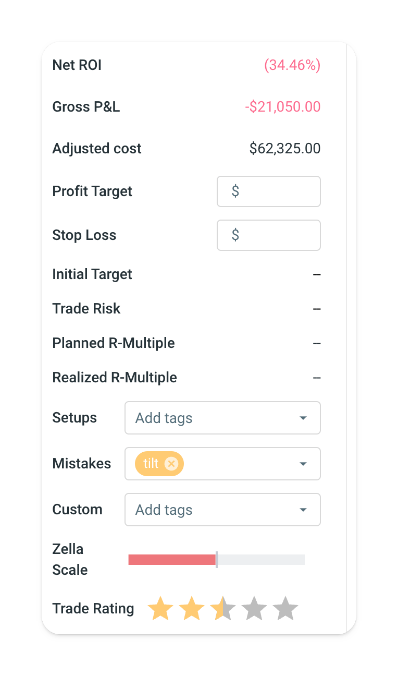Click the Net ROI percentage value

[x=292, y=65]
